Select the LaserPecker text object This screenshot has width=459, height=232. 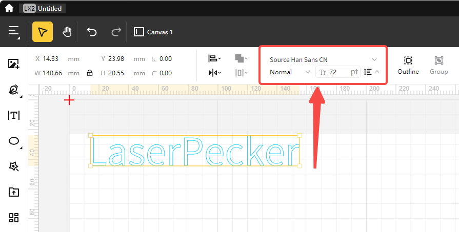pos(195,151)
